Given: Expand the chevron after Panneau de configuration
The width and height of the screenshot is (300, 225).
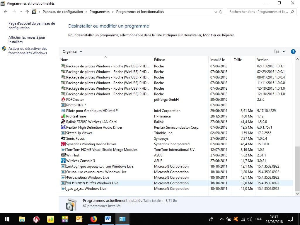Looking at the screenshot, I should click(86, 12).
